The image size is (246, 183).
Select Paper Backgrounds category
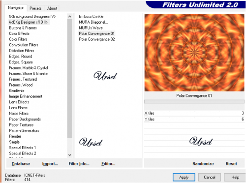coord(25,119)
